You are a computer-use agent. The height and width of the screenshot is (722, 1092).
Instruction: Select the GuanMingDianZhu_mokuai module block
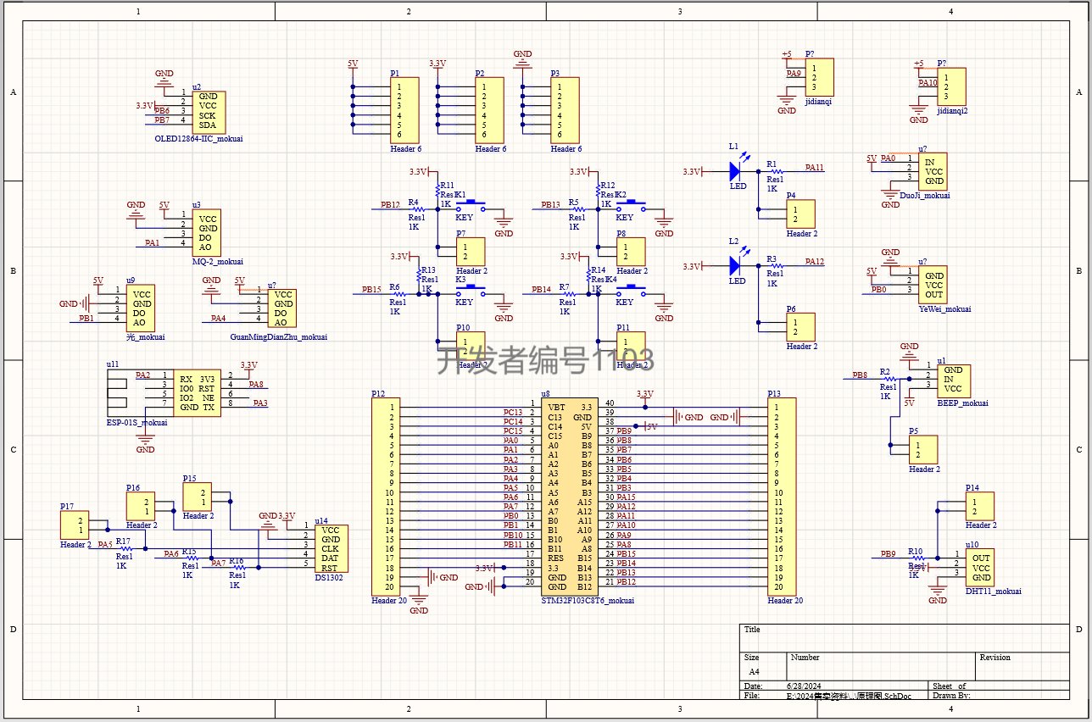point(283,308)
